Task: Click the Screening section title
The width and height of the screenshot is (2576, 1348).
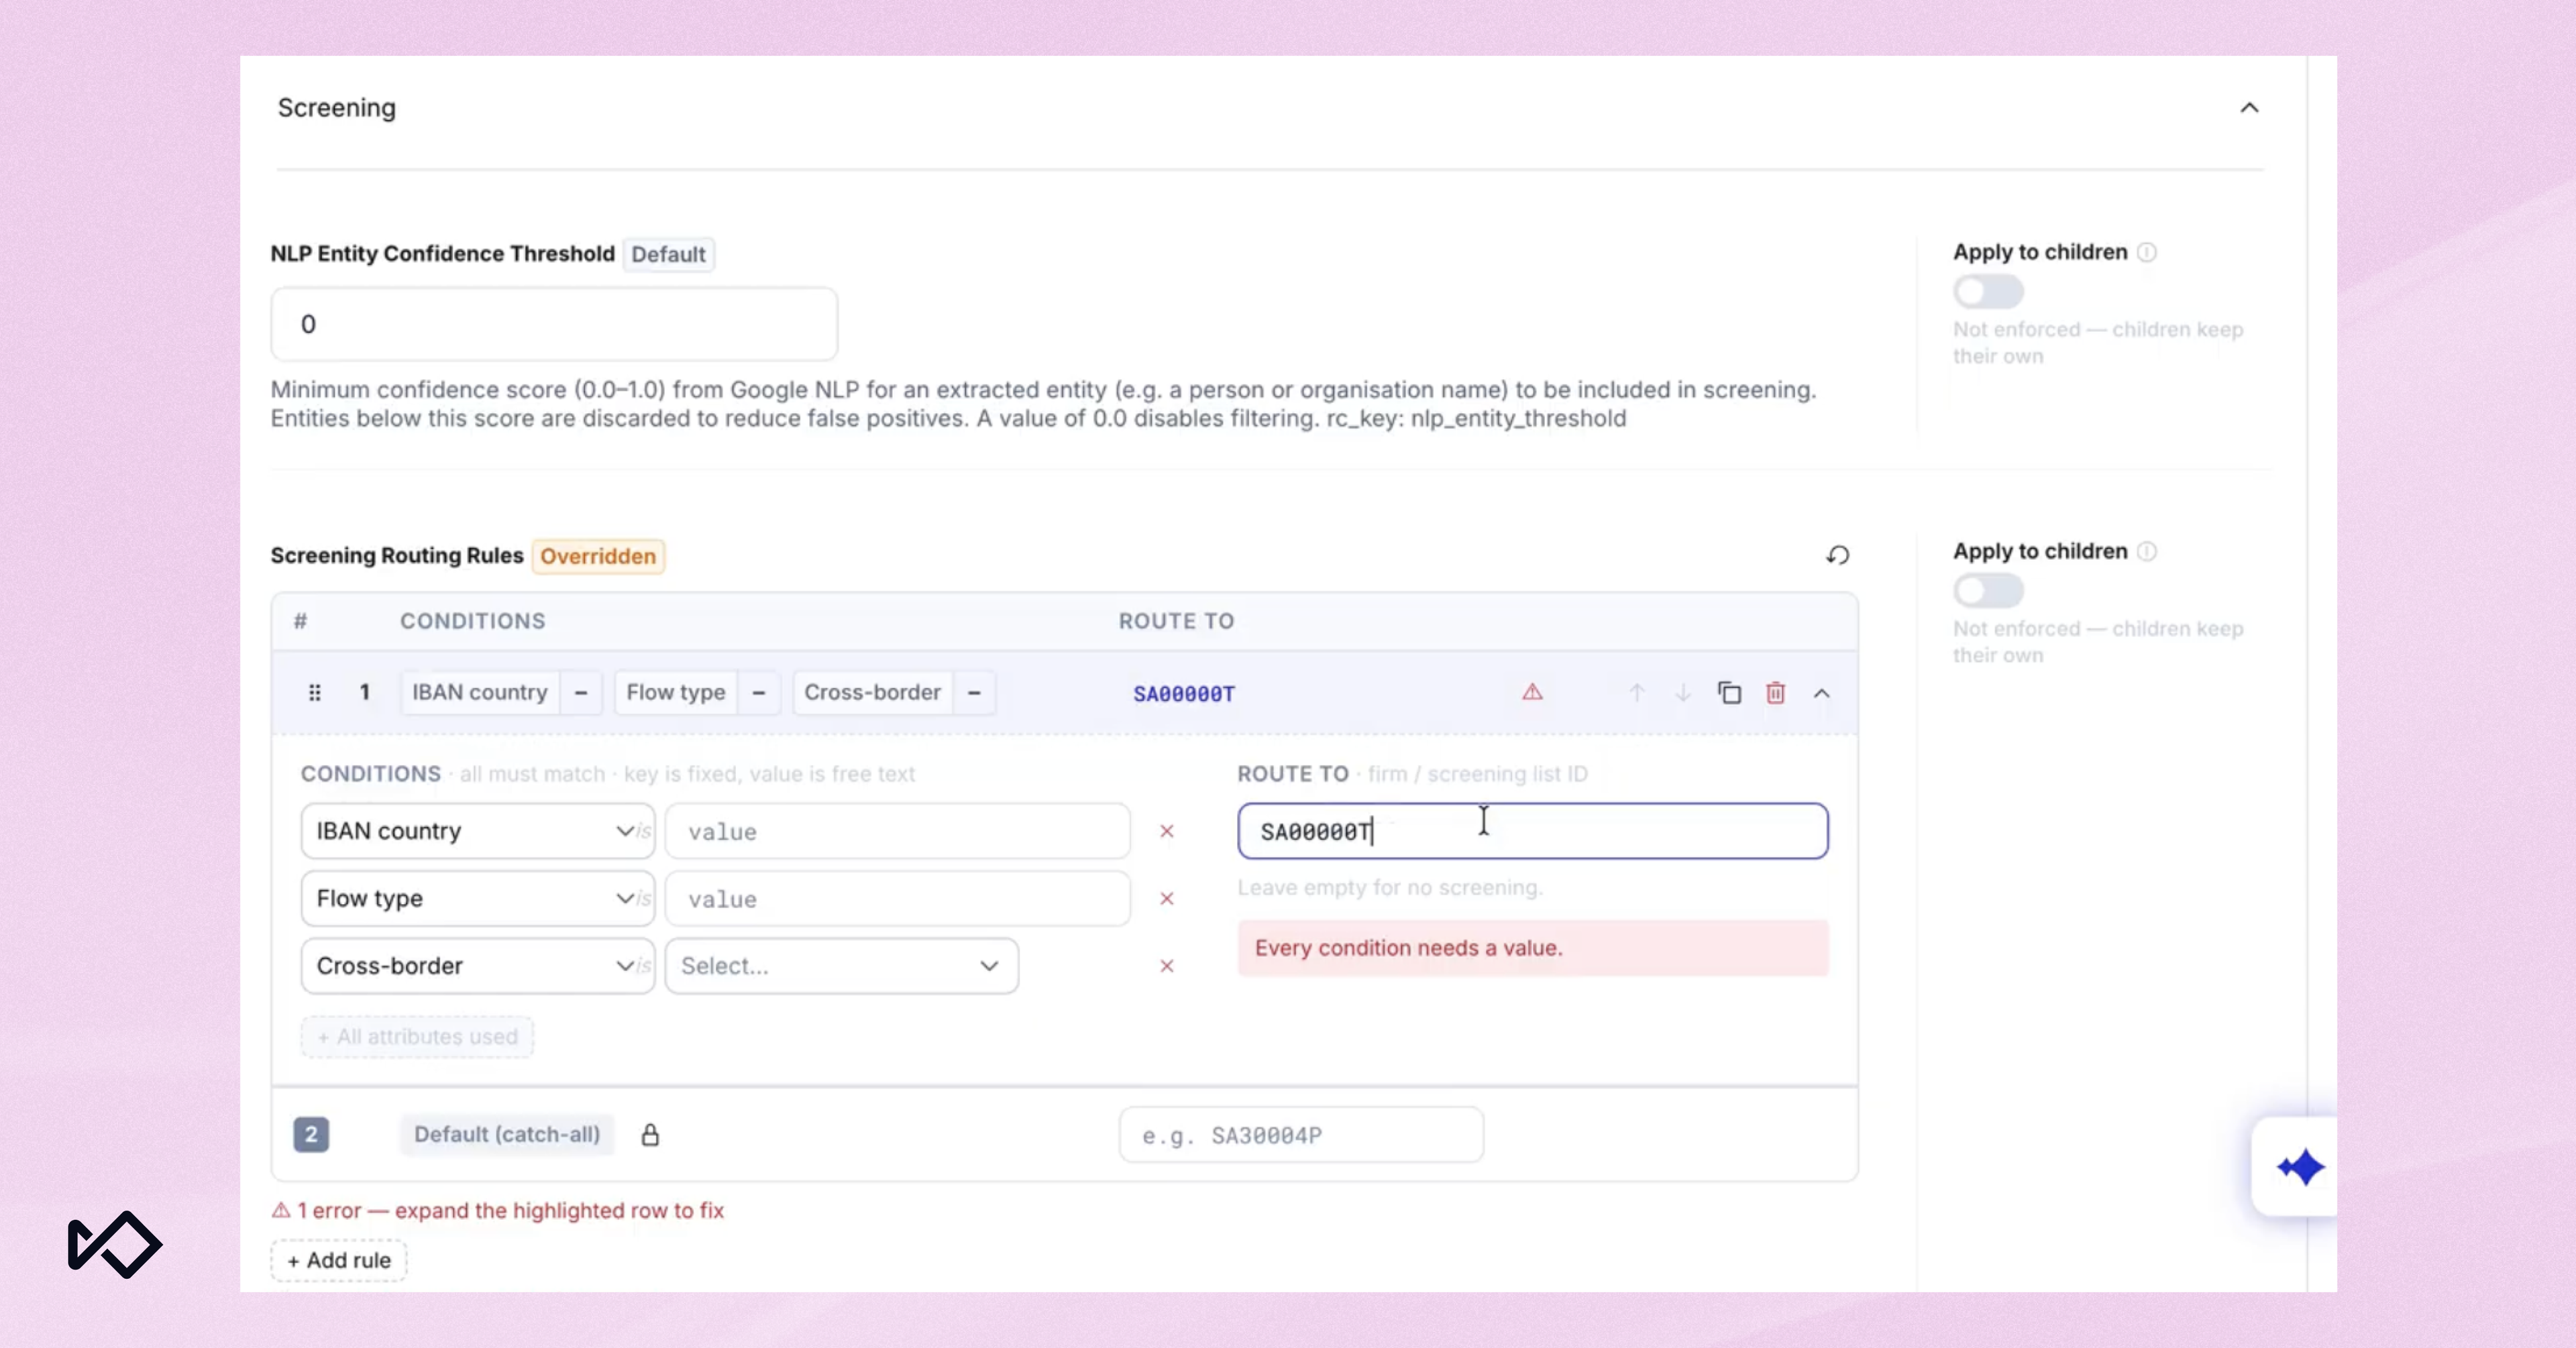Action: click(337, 108)
